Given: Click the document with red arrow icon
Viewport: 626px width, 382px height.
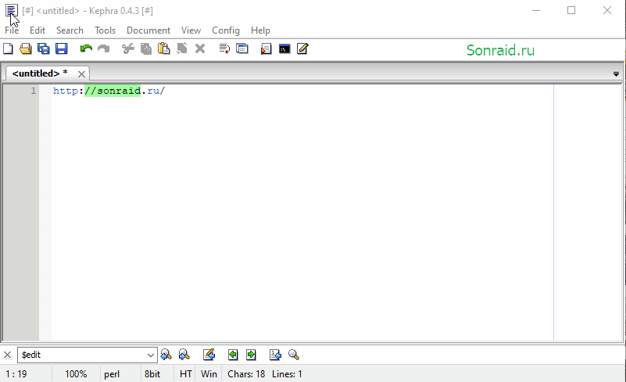Looking at the screenshot, I should pos(266,48).
